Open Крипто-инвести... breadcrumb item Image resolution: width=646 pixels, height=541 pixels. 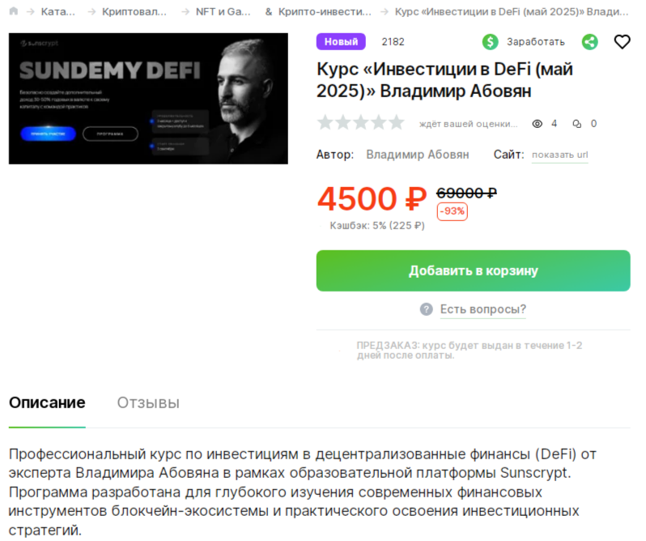(325, 11)
